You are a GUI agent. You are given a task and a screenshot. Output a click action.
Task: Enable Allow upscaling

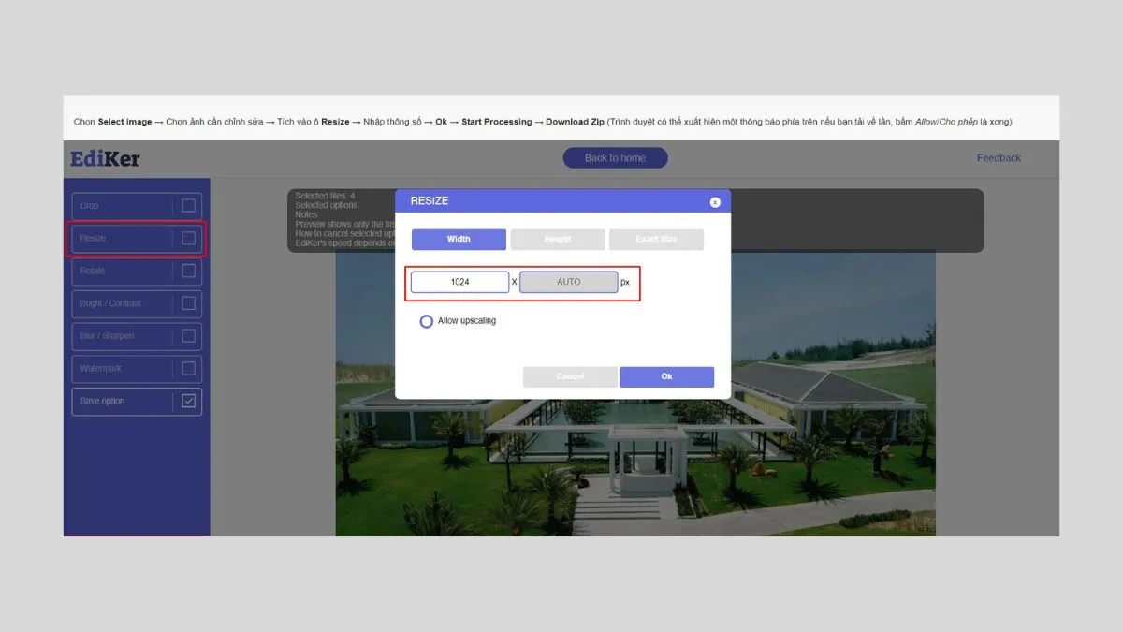426,321
